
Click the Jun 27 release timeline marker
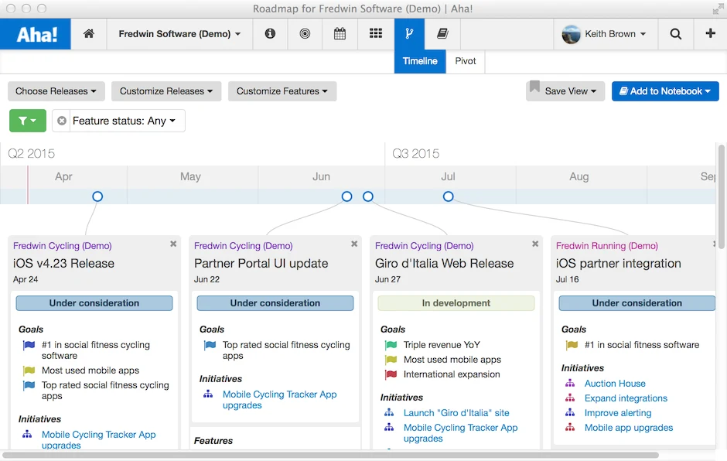click(367, 196)
